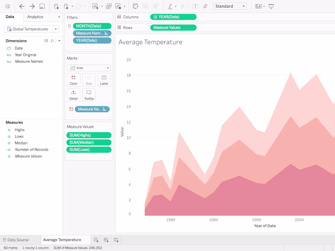Click the Swap Rows and Columns icon

click(x=136, y=6)
